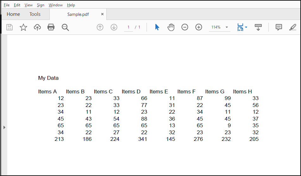
Task: Add a comment with the note icon
Action: pyautogui.click(x=279, y=27)
